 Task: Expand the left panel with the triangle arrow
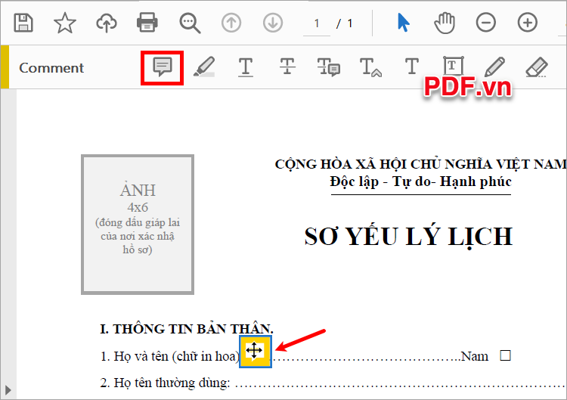(x=8, y=390)
